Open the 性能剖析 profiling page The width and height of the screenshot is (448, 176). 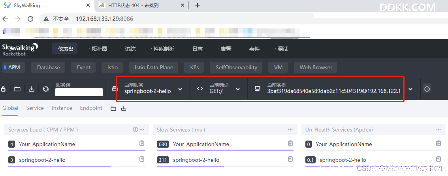164,49
